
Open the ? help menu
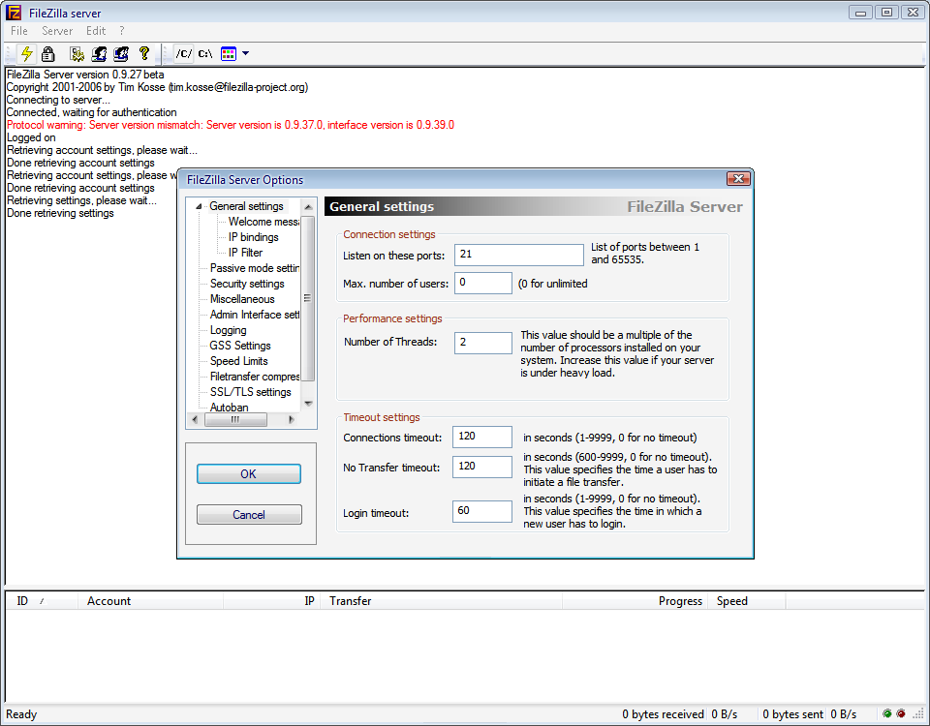(122, 31)
